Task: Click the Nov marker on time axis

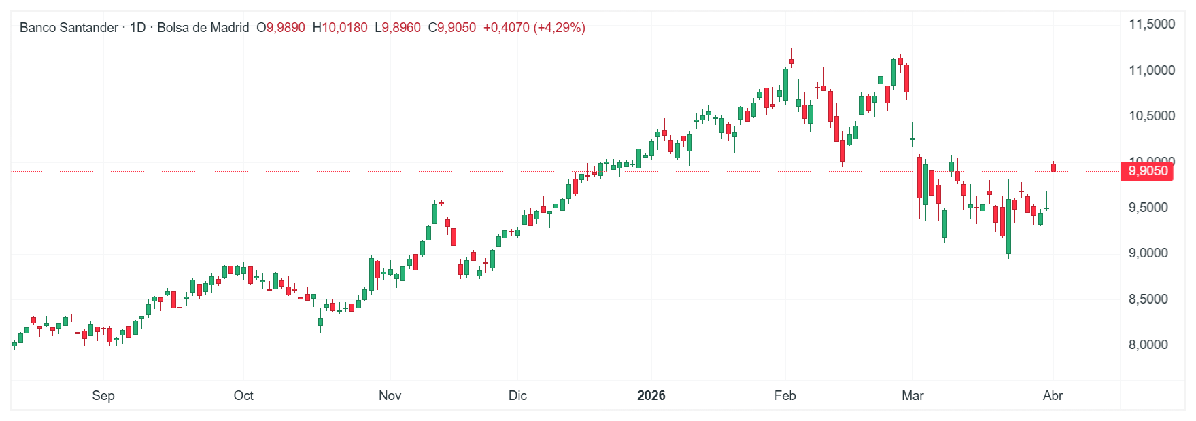Action: [x=390, y=396]
